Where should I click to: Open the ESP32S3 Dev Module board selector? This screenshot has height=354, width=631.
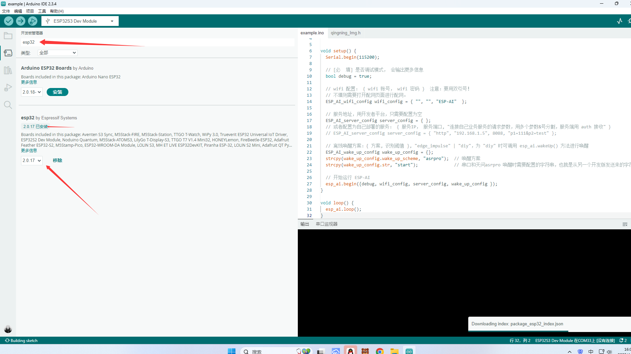coord(80,21)
